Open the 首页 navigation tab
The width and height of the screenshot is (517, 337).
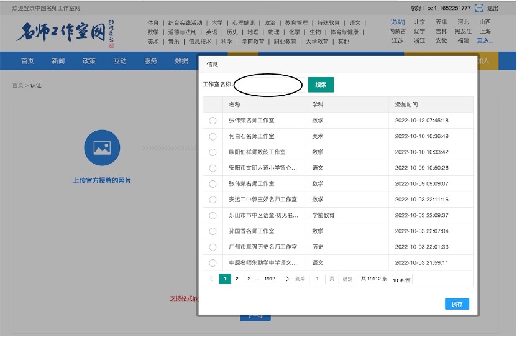click(27, 61)
